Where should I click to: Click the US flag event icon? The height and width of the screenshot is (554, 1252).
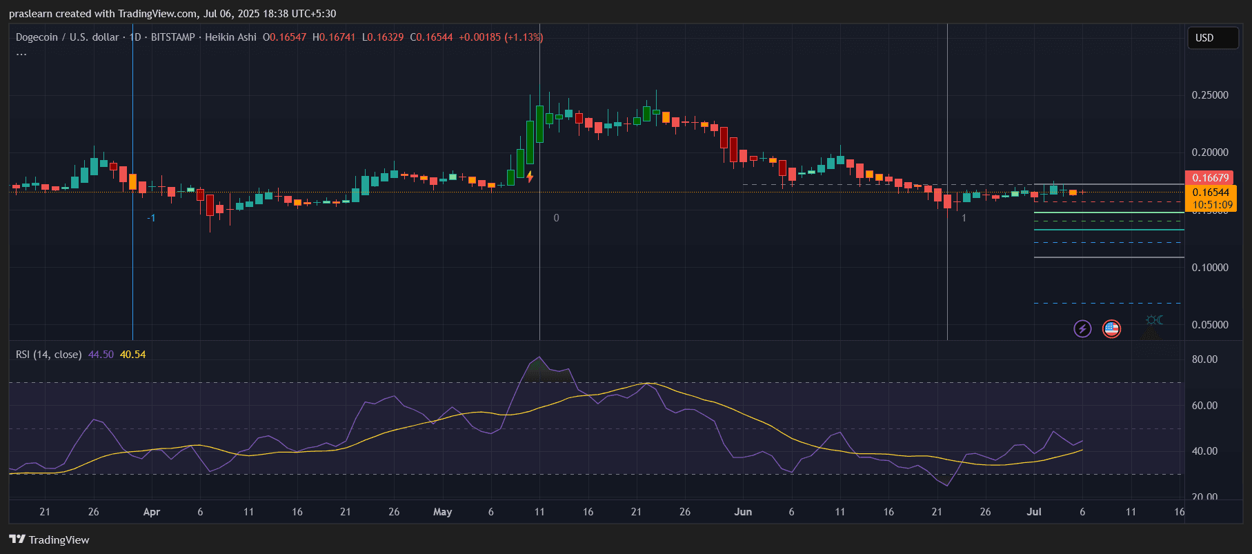1111,328
